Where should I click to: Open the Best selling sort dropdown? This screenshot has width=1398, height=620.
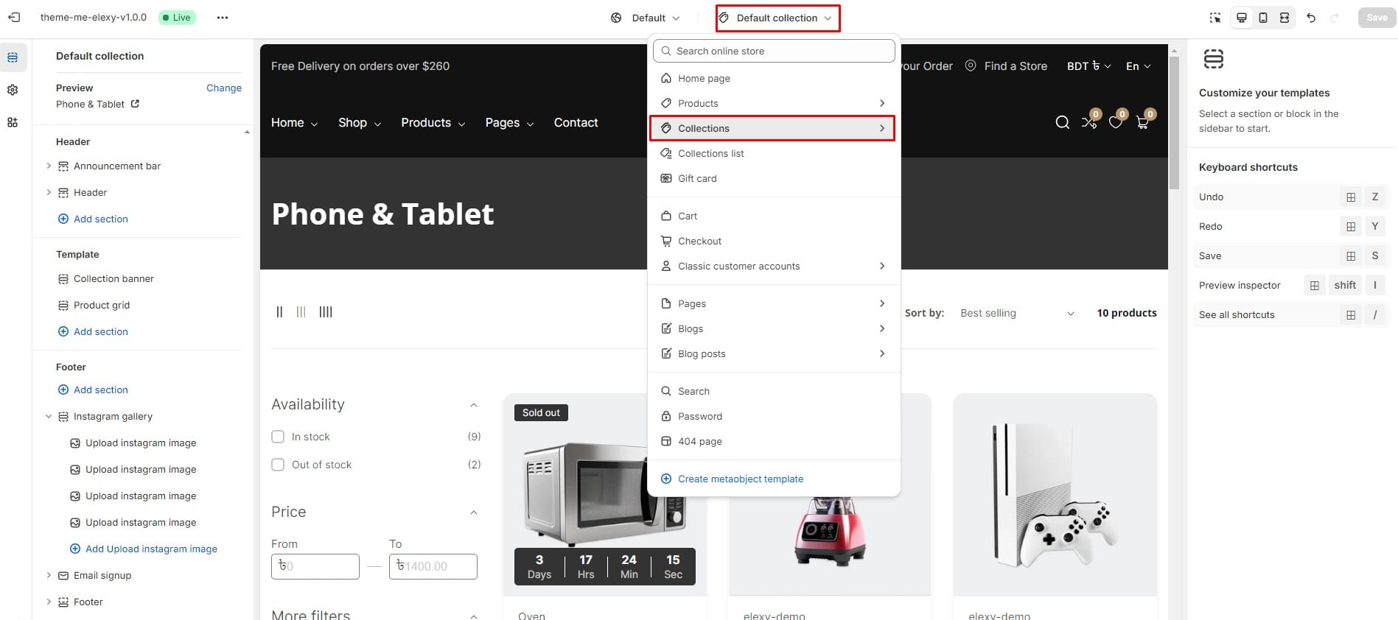tap(1017, 313)
